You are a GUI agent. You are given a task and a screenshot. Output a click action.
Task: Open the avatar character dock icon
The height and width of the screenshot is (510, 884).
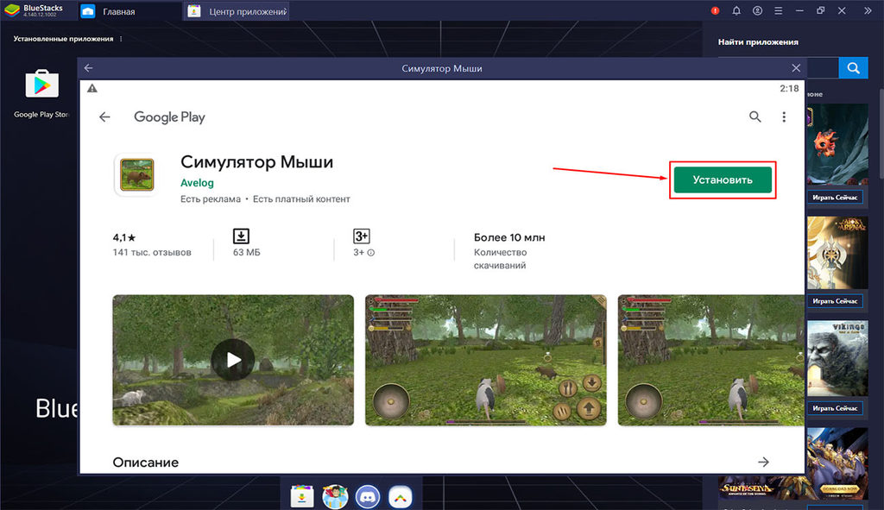pyautogui.click(x=335, y=496)
